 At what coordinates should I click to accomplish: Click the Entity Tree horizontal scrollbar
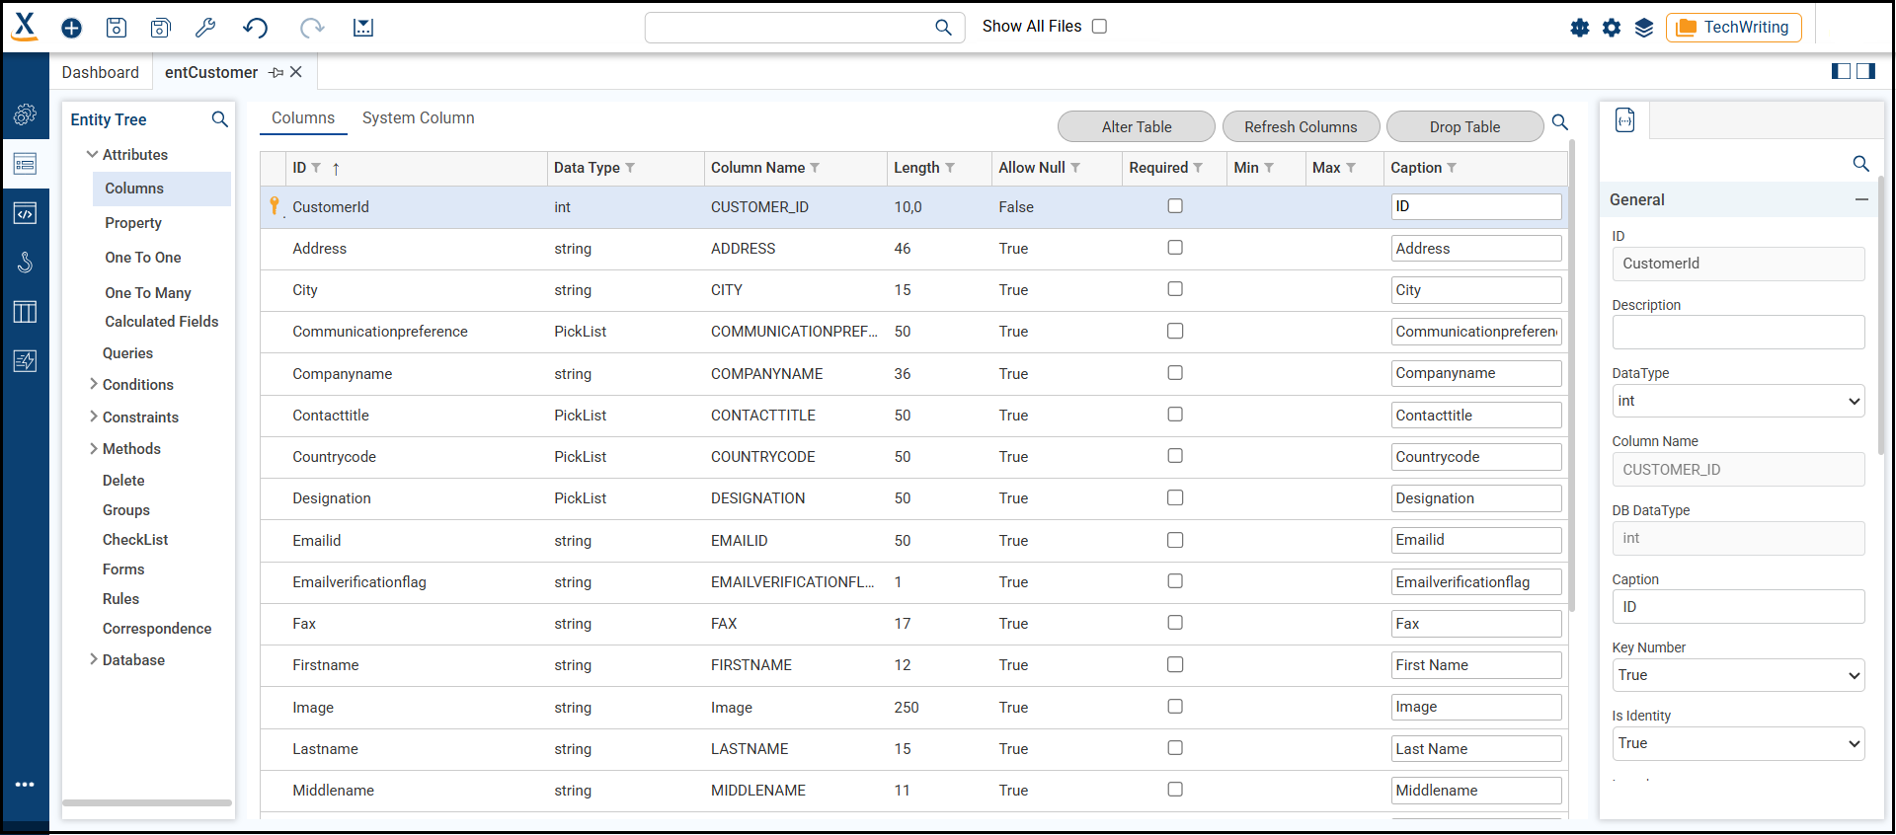coord(147,802)
